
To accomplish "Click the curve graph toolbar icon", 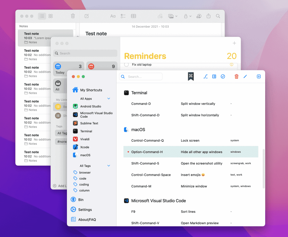I will click(x=205, y=76).
